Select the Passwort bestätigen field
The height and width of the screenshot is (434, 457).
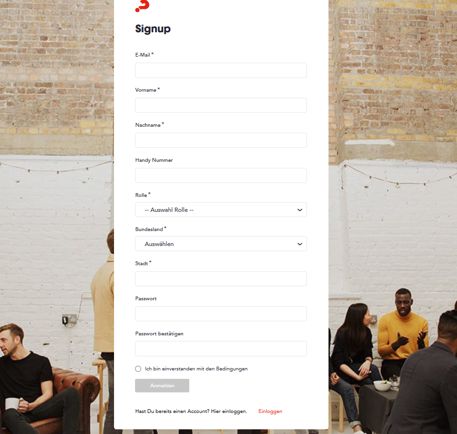point(221,348)
